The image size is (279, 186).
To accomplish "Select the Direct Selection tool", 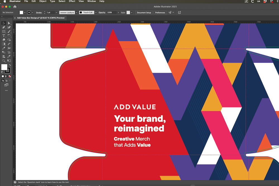I will 9,23.
